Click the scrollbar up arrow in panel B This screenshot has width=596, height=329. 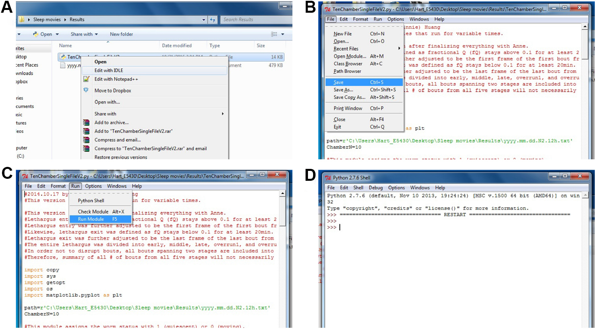click(585, 27)
